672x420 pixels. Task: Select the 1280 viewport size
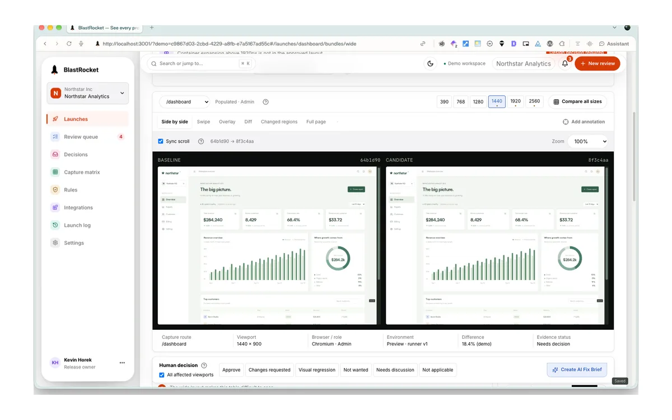(x=478, y=102)
